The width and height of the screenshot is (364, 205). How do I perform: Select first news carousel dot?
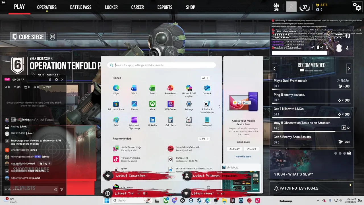(336, 153)
